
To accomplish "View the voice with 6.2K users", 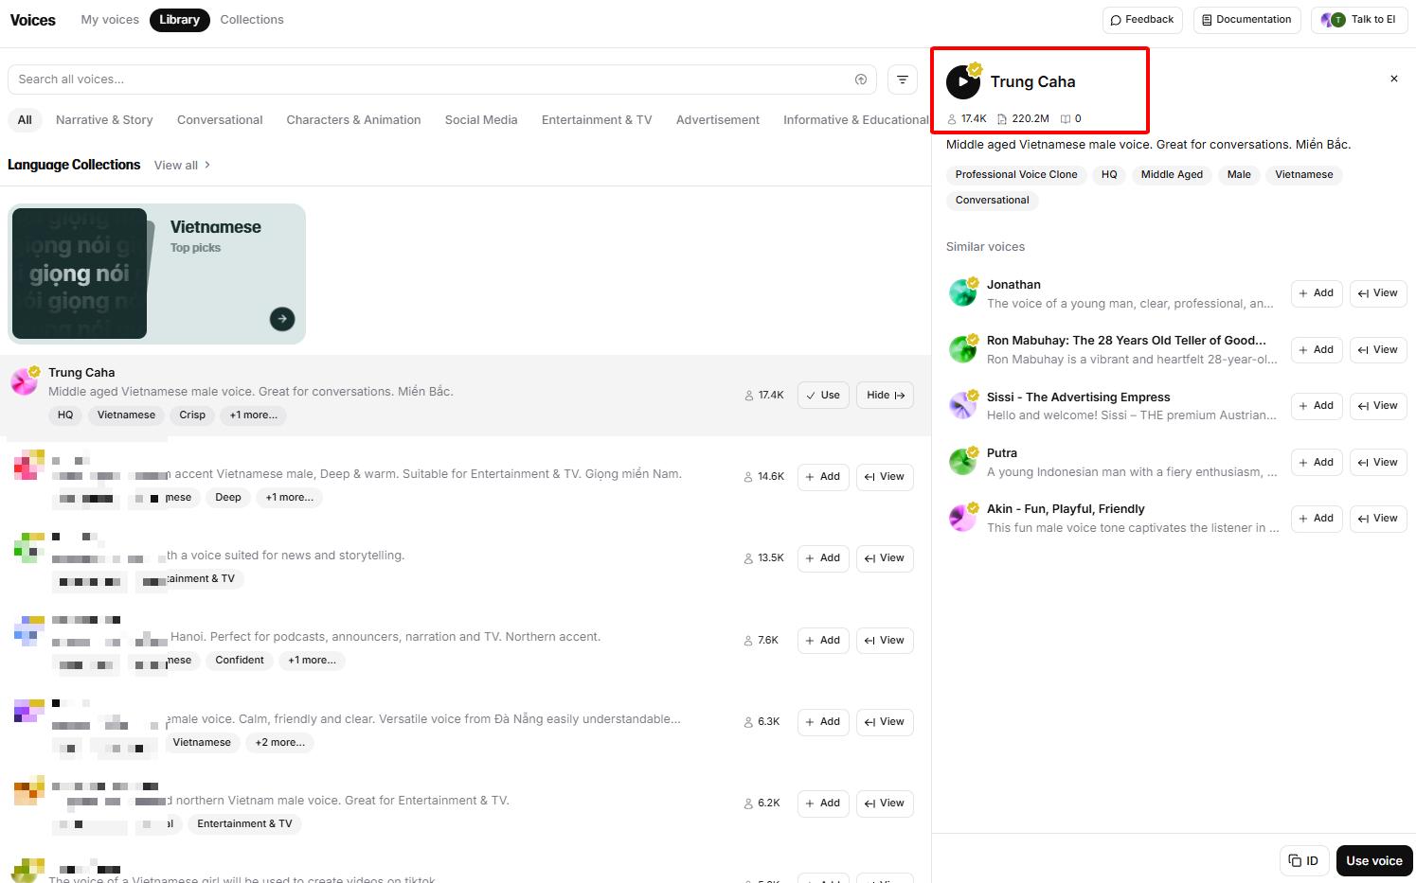I will (x=885, y=804).
